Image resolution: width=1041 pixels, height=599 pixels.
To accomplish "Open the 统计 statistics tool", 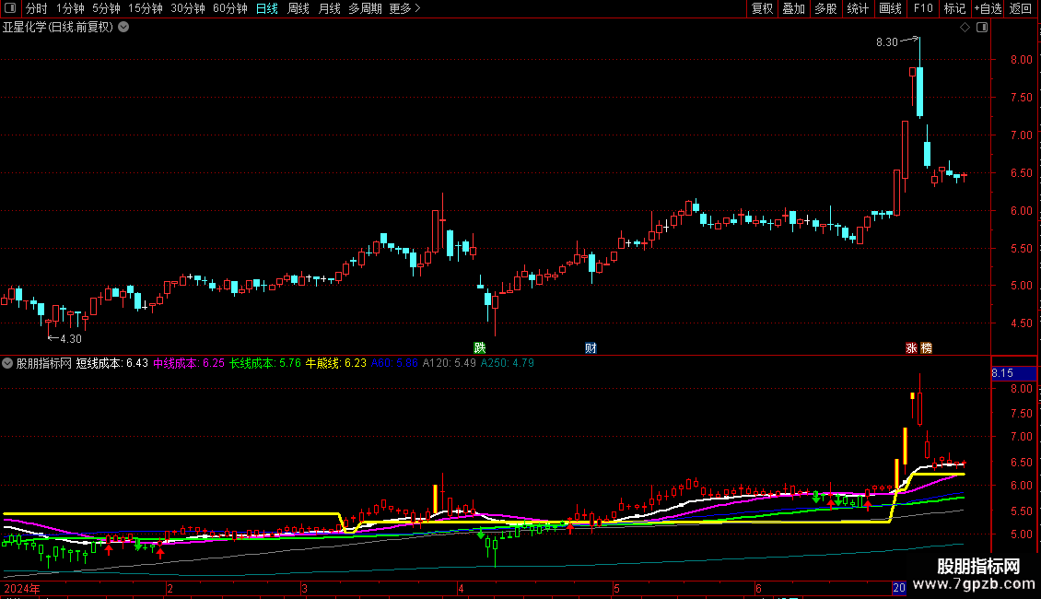I will click(x=858, y=8).
